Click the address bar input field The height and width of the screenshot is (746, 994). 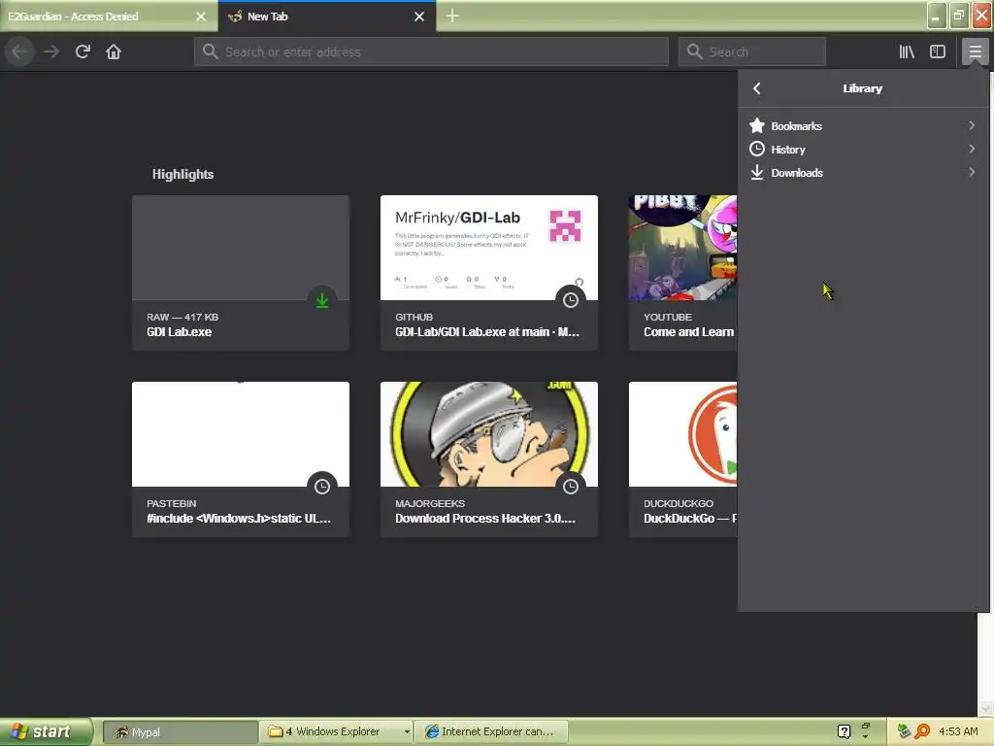[x=431, y=51]
